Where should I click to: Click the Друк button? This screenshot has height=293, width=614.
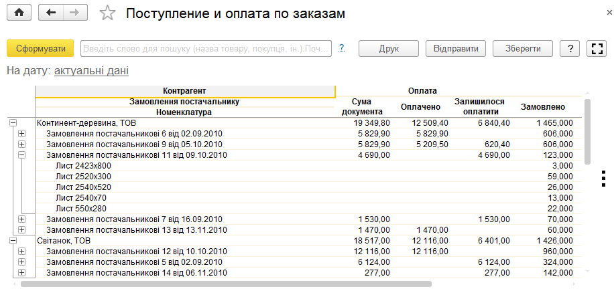click(x=389, y=49)
